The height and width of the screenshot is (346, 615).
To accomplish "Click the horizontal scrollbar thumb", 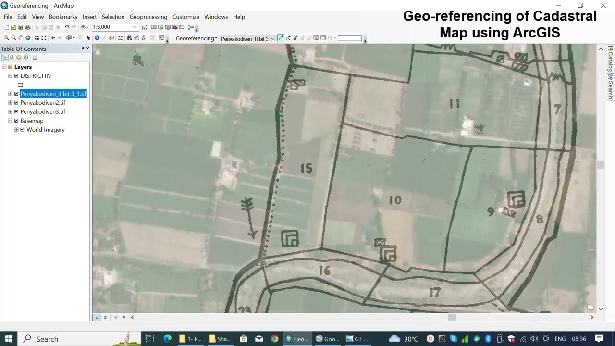I will pos(452,317).
